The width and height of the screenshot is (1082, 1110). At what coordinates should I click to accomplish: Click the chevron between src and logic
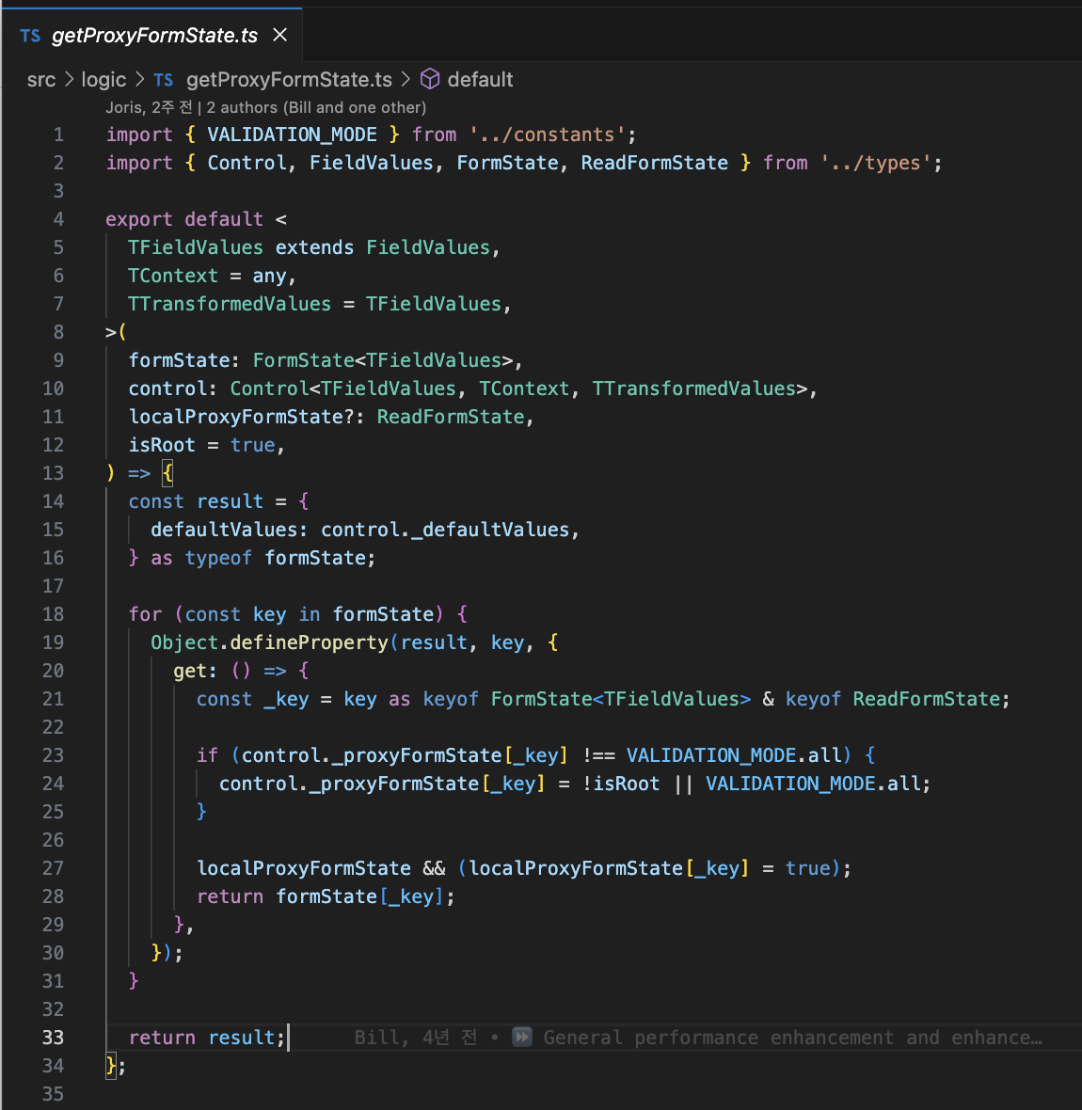click(x=69, y=80)
